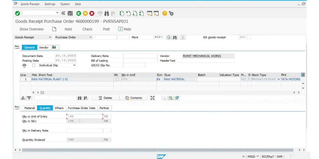The height and width of the screenshot is (159, 319).
Task: Click the Delivery Note input field
Action: (x=140, y=56)
